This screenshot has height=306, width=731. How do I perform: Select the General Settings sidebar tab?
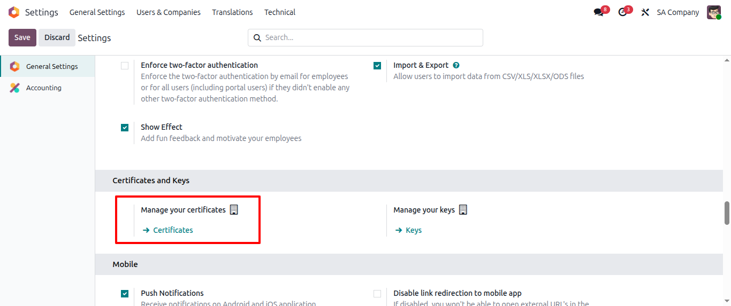(x=51, y=67)
